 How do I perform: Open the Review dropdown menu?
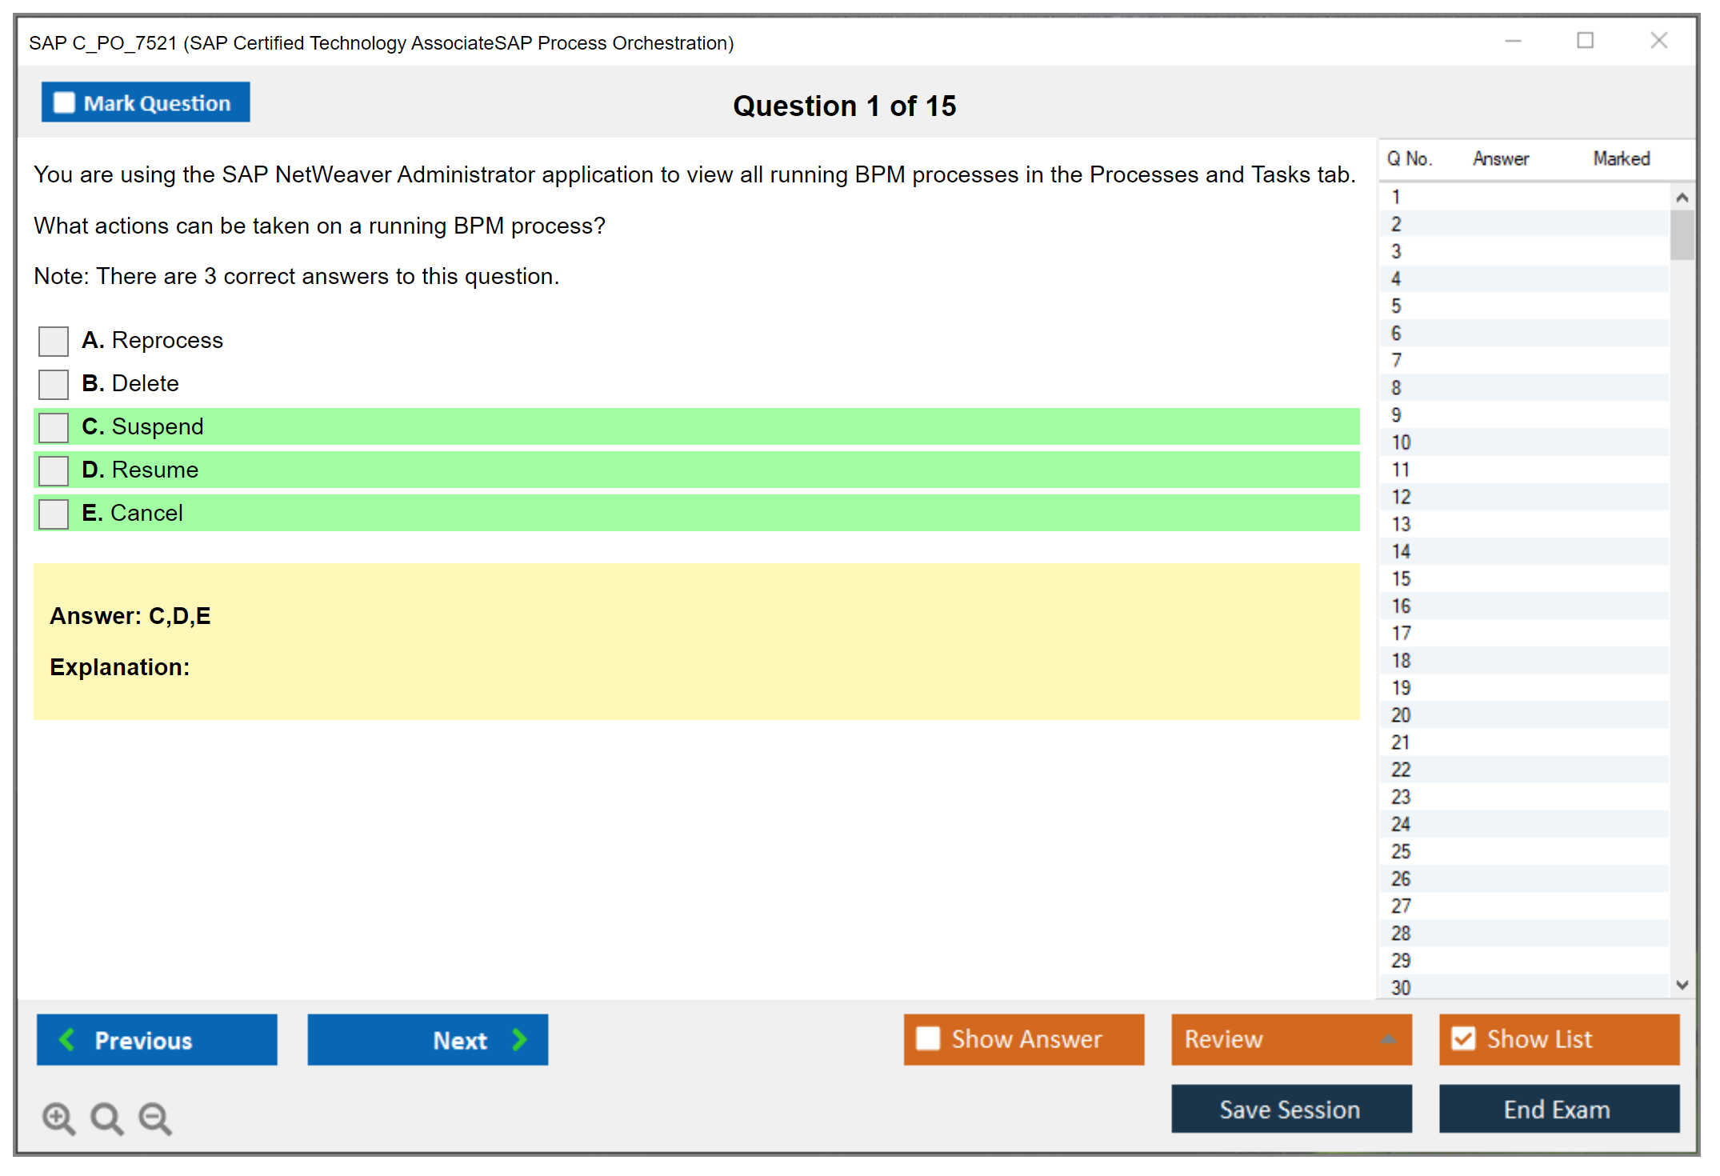(x=1388, y=1039)
